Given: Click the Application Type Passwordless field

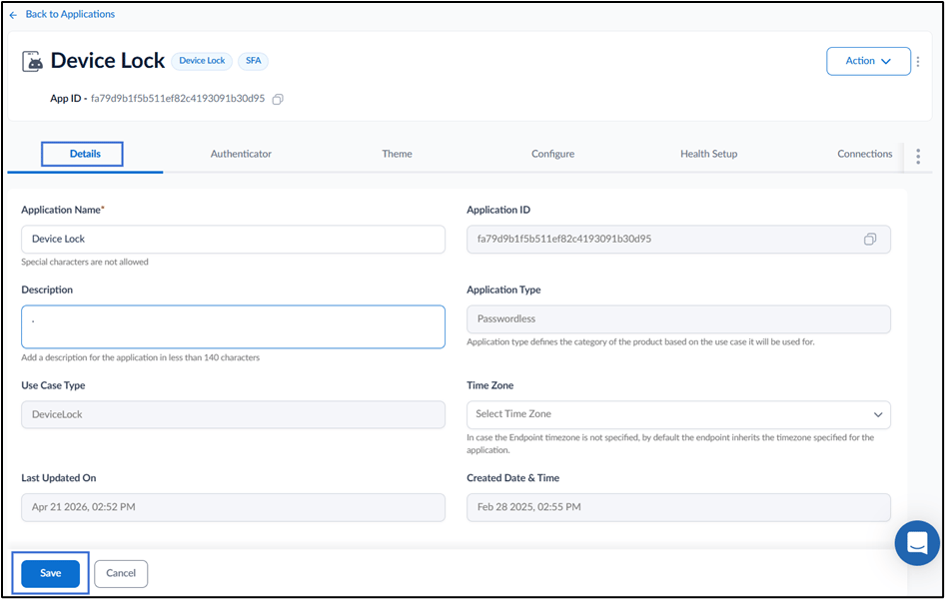Looking at the screenshot, I should tap(678, 319).
